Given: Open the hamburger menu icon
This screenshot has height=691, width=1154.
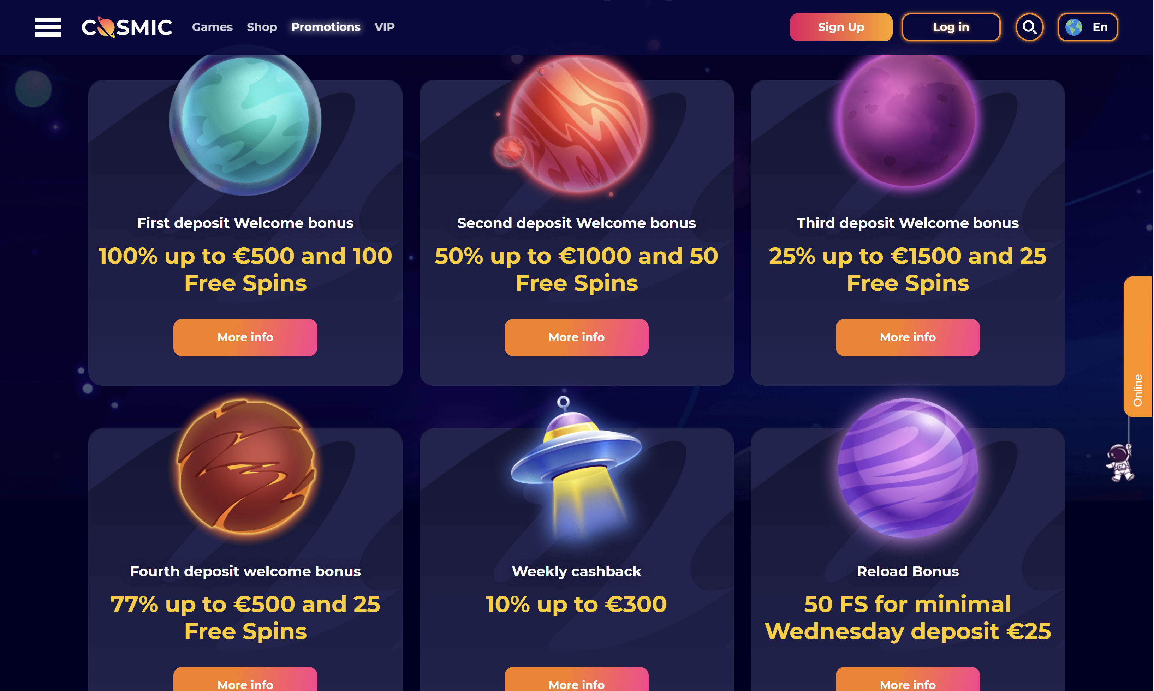Looking at the screenshot, I should (48, 27).
